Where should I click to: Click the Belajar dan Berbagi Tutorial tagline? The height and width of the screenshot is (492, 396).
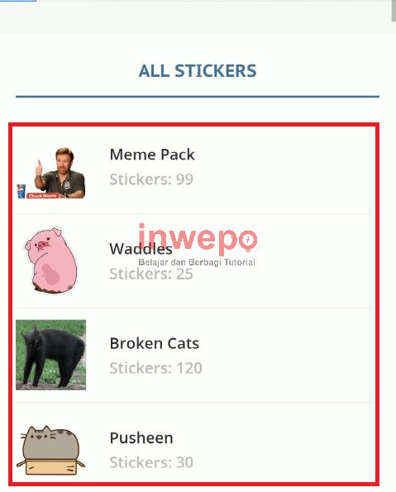[x=197, y=262]
